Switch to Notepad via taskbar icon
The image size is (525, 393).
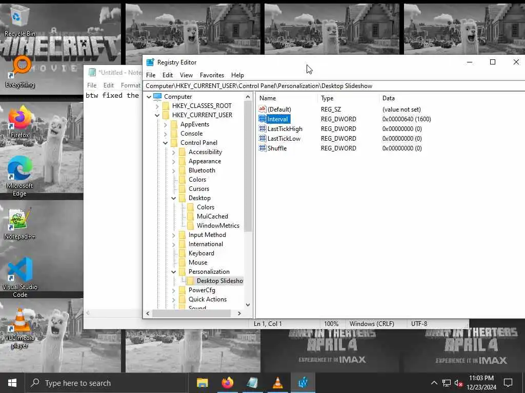(252, 383)
